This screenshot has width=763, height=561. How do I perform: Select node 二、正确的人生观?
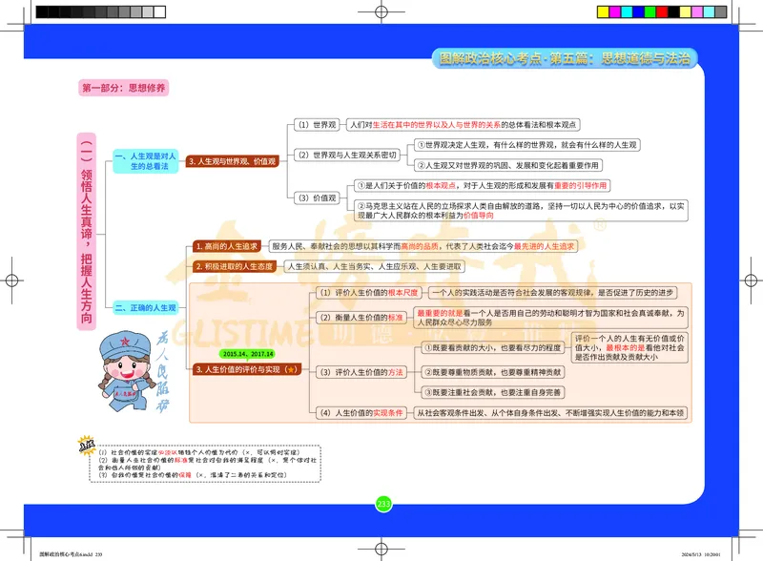(x=146, y=308)
